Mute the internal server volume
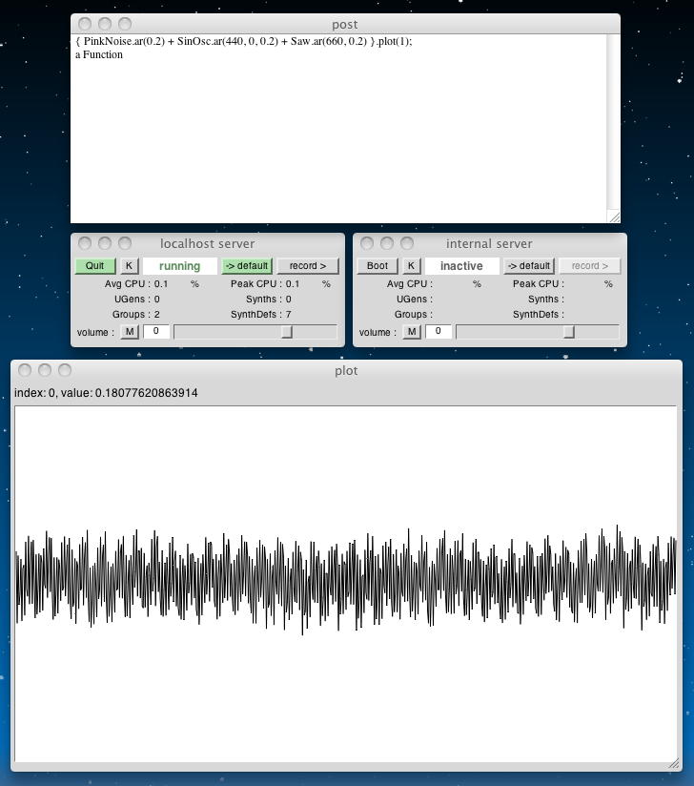Viewport: 694px width, 786px height. (x=412, y=332)
